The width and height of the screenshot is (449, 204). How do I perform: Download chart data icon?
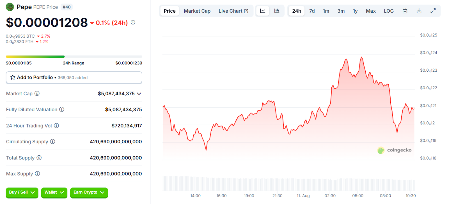point(419,11)
